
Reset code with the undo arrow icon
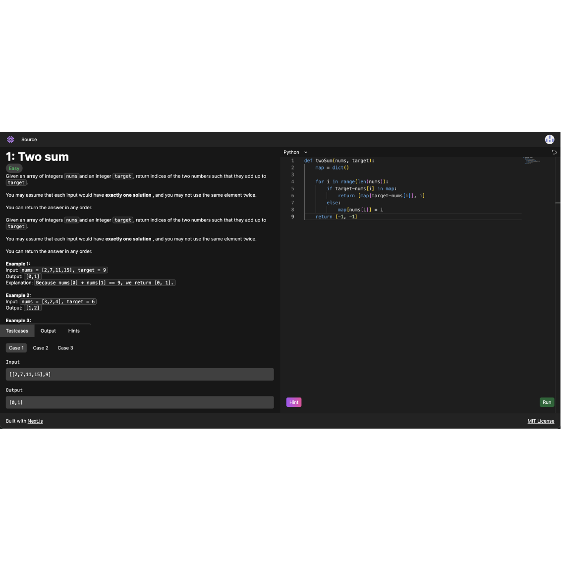tap(554, 152)
